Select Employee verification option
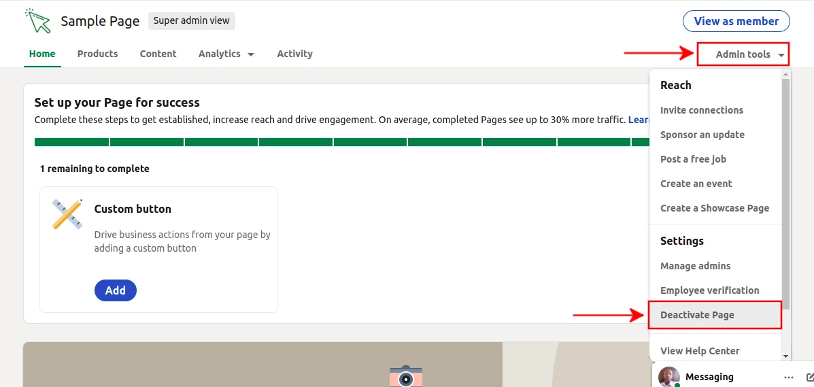 (x=710, y=290)
